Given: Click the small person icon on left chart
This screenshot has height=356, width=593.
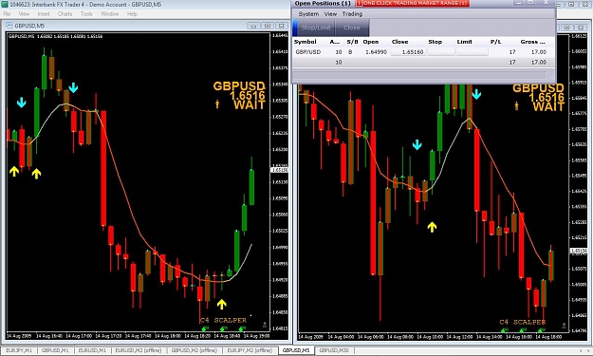Looking at the screenshot, I should pos(217,104).
